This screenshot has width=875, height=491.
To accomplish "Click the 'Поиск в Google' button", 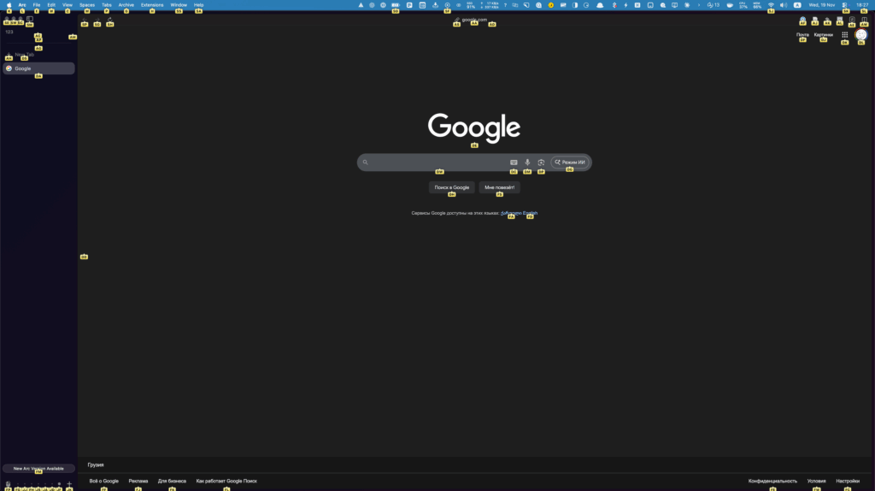I will (451, 187).
